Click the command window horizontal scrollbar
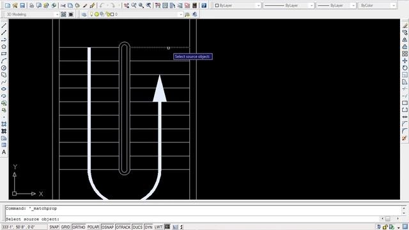 click(390, 218)
